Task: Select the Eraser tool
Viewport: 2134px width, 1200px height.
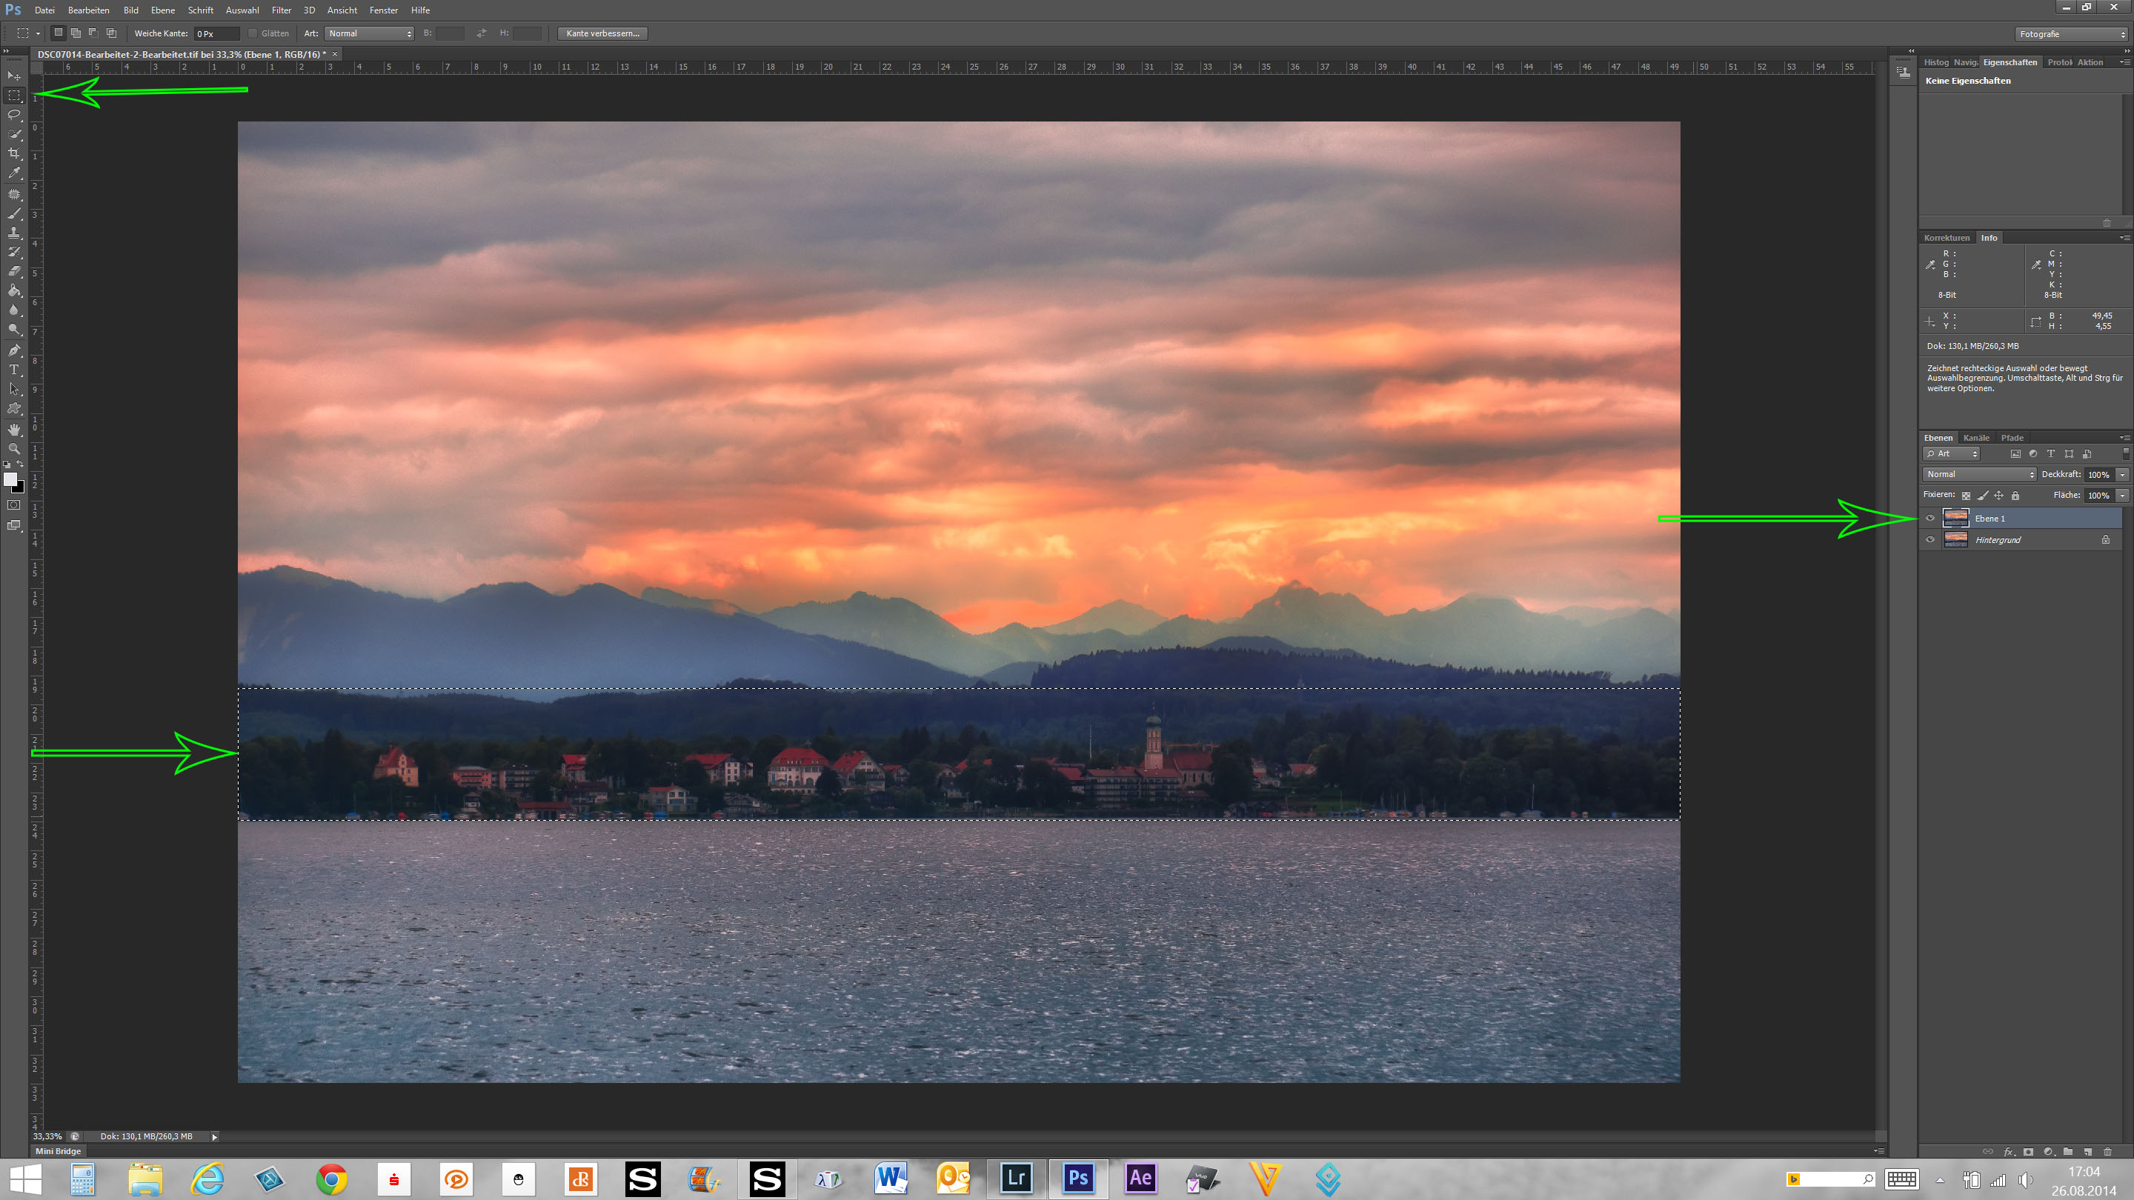Action: 14,271
